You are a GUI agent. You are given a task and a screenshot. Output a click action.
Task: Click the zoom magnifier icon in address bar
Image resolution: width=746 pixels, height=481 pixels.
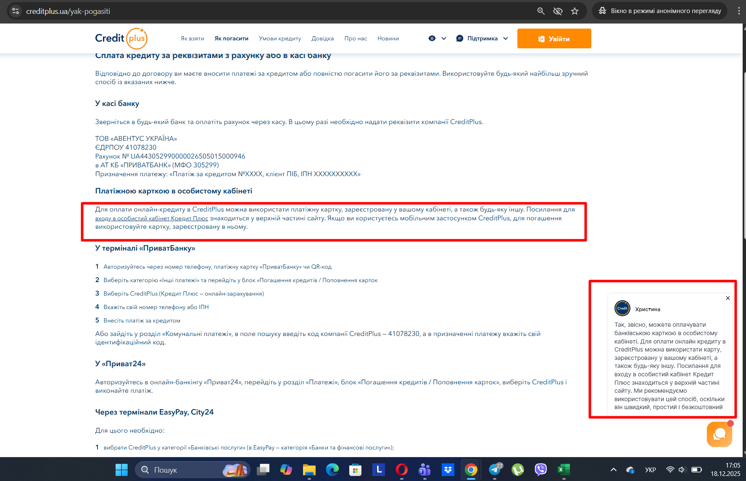541,11
